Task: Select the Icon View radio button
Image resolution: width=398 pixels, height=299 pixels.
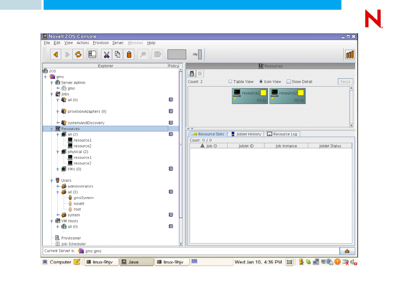Action: 261,82
